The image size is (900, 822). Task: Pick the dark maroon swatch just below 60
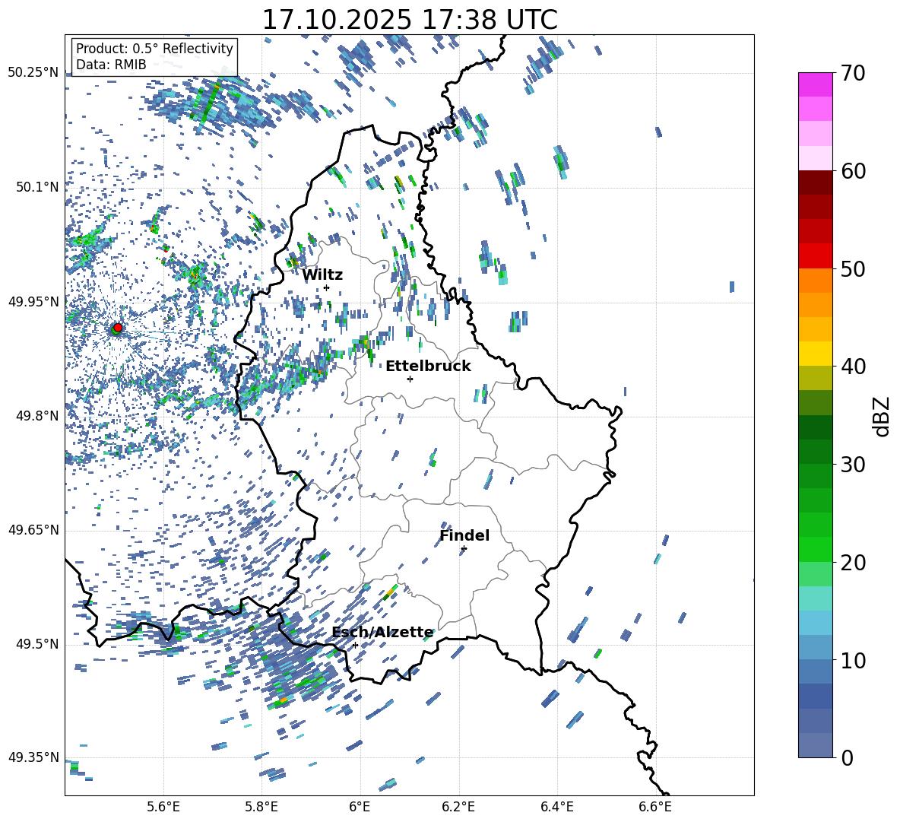(x=816, y=182)
